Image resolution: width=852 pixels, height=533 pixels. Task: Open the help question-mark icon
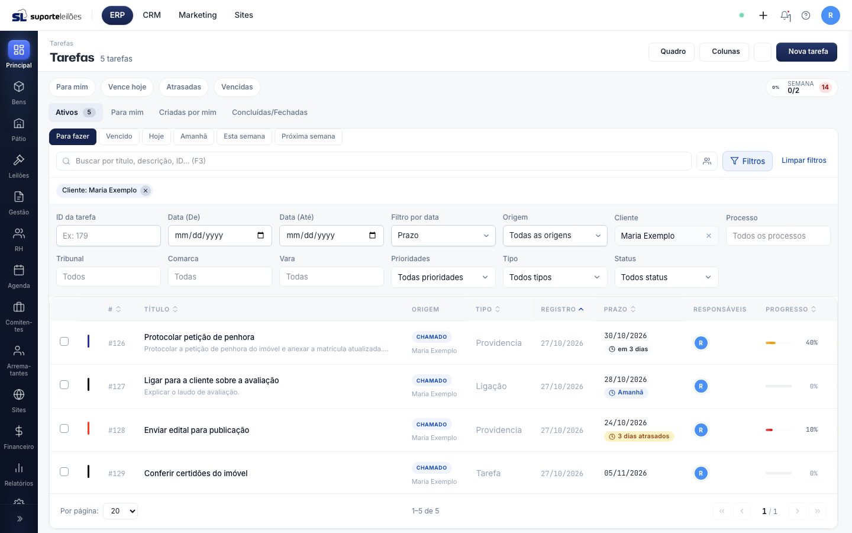(806, 15)
